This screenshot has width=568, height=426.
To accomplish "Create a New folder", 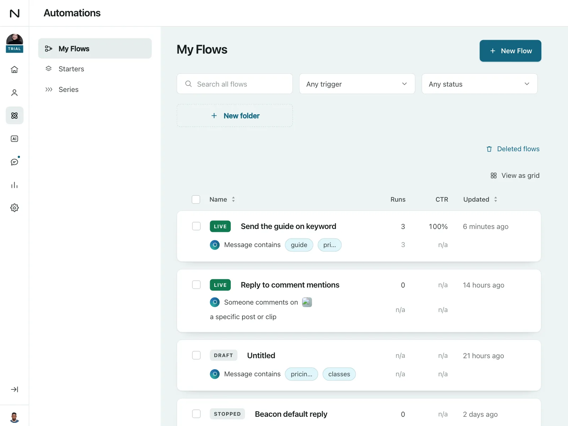I will click(x=235, y=116).
